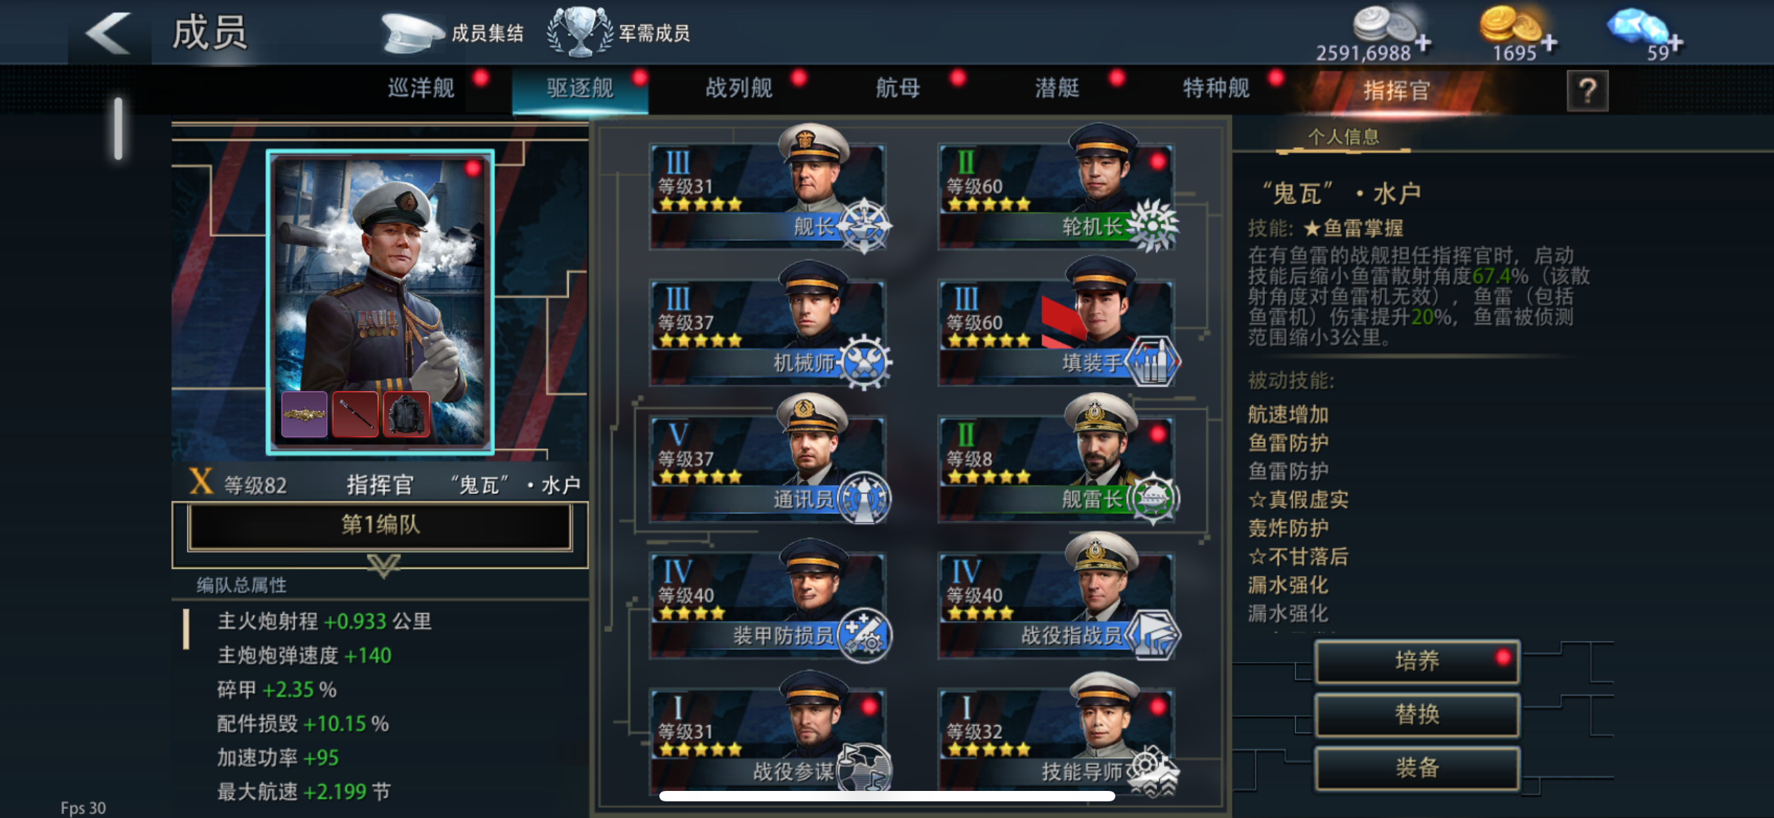The image size is (1774, 818).
Task: Click the 替换 button
Action: click(x=1417, y=715)
